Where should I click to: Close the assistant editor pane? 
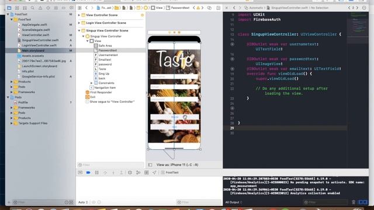pyautogui.click(x=227, y=8)
